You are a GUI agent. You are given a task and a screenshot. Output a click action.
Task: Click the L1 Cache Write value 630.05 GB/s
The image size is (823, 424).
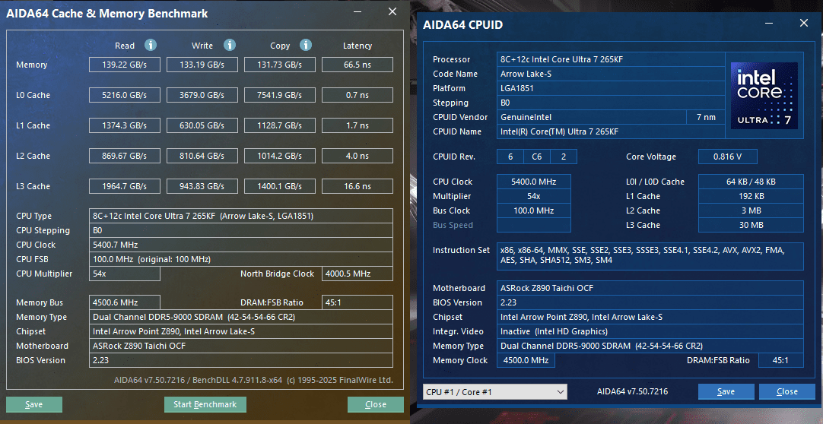point(202,126)
